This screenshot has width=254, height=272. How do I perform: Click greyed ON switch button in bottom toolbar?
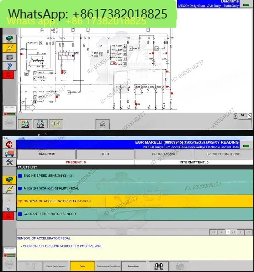pos(30,266)
